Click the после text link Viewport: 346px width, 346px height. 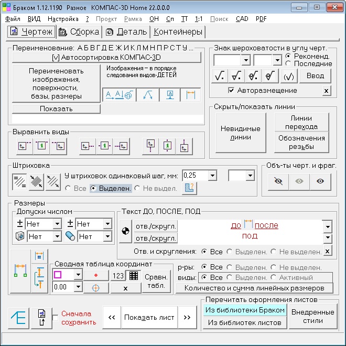click(x=266, y=225)
